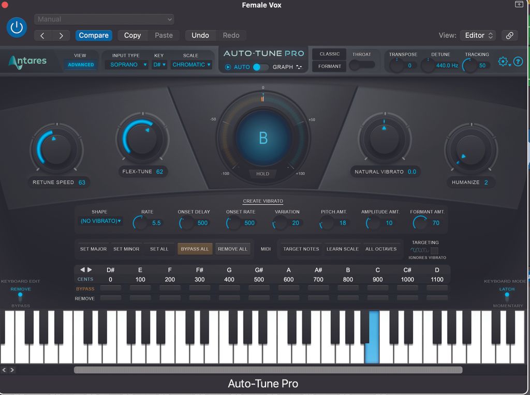Click the left arrow of keyboard octave shifter
The width and height of the screenshot is (530, 395).
(x=82, y=269)
